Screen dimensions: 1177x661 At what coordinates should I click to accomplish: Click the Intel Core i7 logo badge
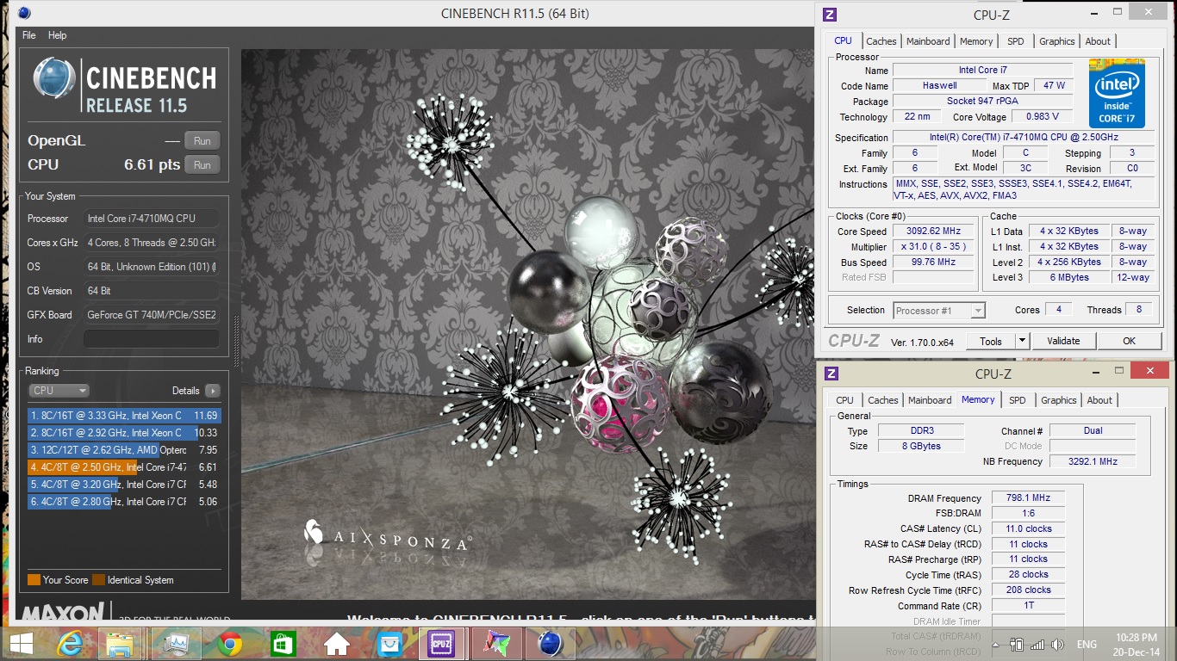point(1117,93)
